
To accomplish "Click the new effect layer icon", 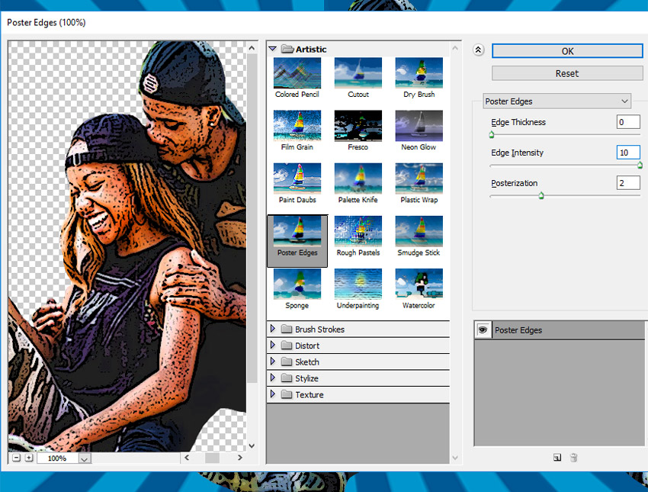I will pos(557,458).
